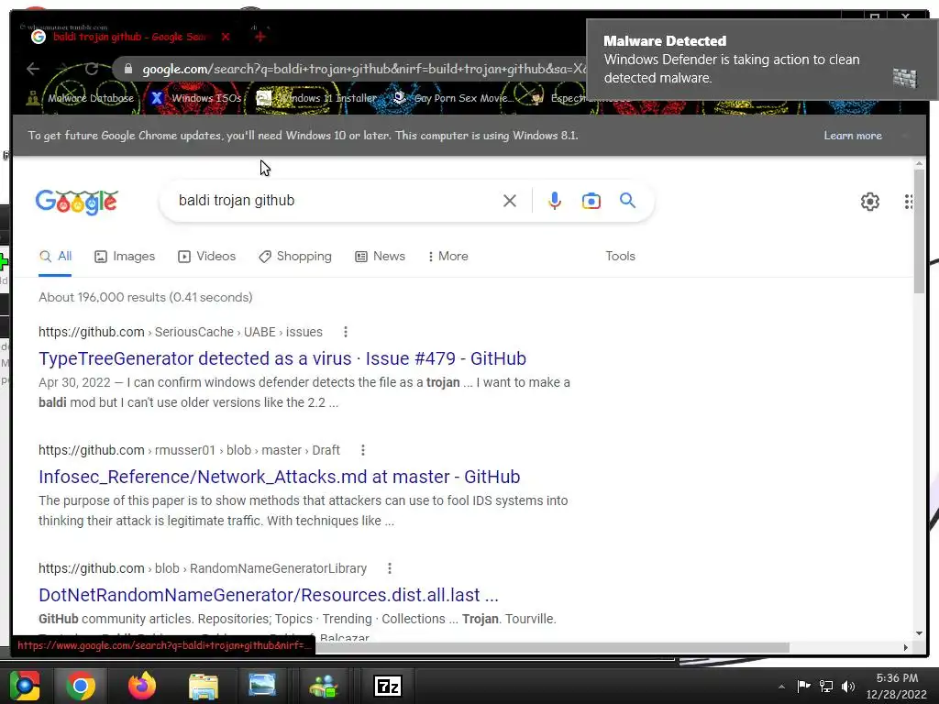Open network status tray icon
Viewport: 939px width, 704px height.
tap(826, 686)
